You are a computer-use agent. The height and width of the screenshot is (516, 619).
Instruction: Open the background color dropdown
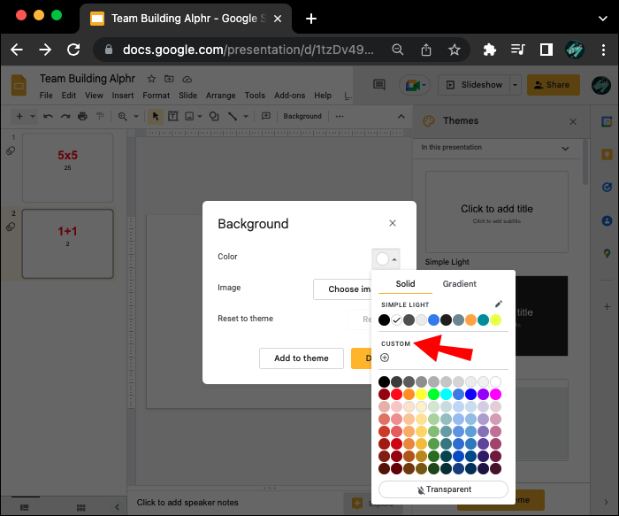click(x=386, y=258)
